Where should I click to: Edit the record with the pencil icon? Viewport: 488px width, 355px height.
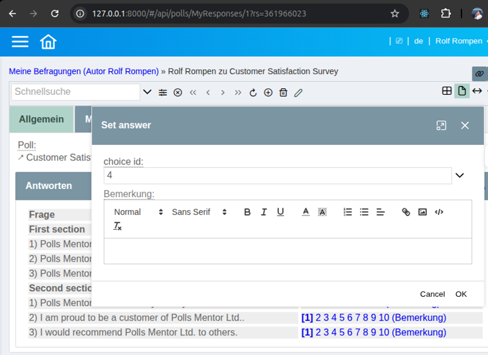tap(298, 92)
